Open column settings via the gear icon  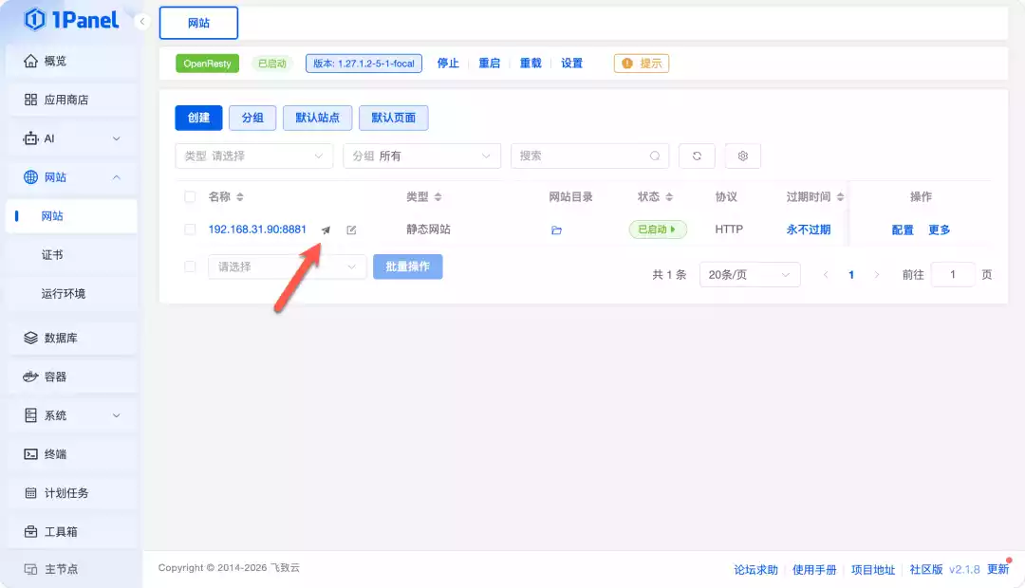click(742, 155)
